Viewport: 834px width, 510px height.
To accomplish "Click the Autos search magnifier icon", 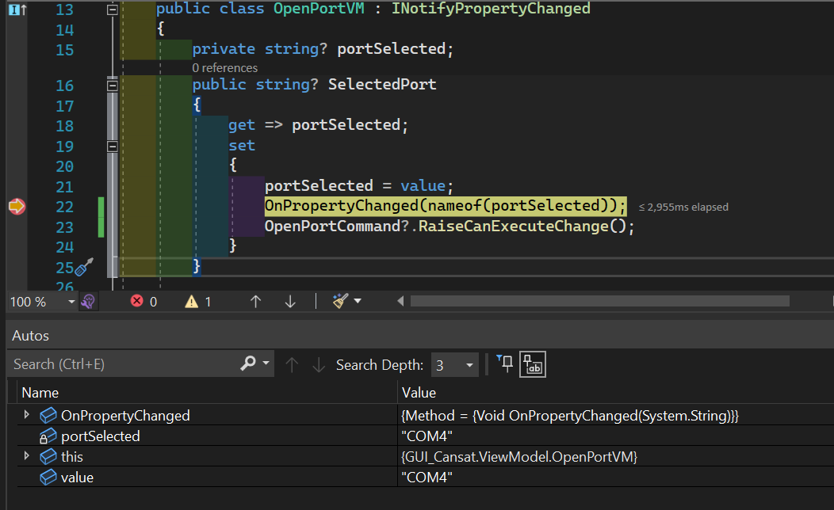I will [248, 363].
